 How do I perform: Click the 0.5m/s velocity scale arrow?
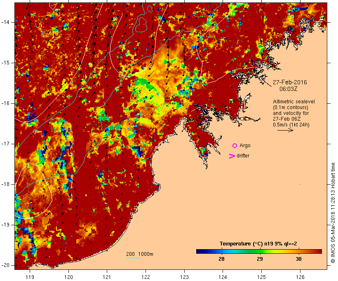pyautogui.click(x=285, y=130)
